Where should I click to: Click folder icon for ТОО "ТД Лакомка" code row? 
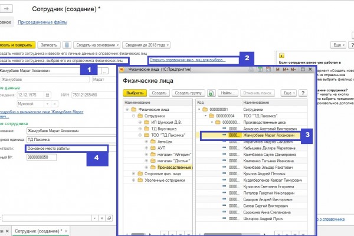click(211, 116)
